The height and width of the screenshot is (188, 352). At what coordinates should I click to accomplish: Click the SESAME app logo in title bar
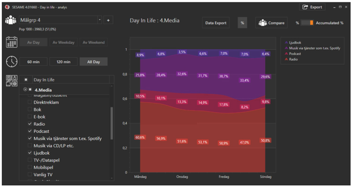pos(7,7)
